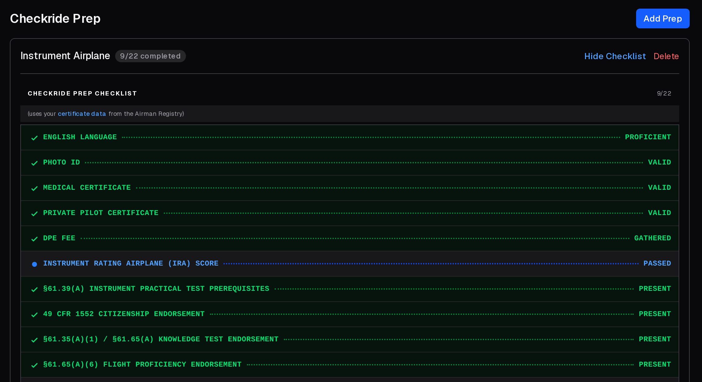The height and width of the screenshot is (382, 702).
Task: Click the VALID status for Medical Certificate
Action: [659, 188]
